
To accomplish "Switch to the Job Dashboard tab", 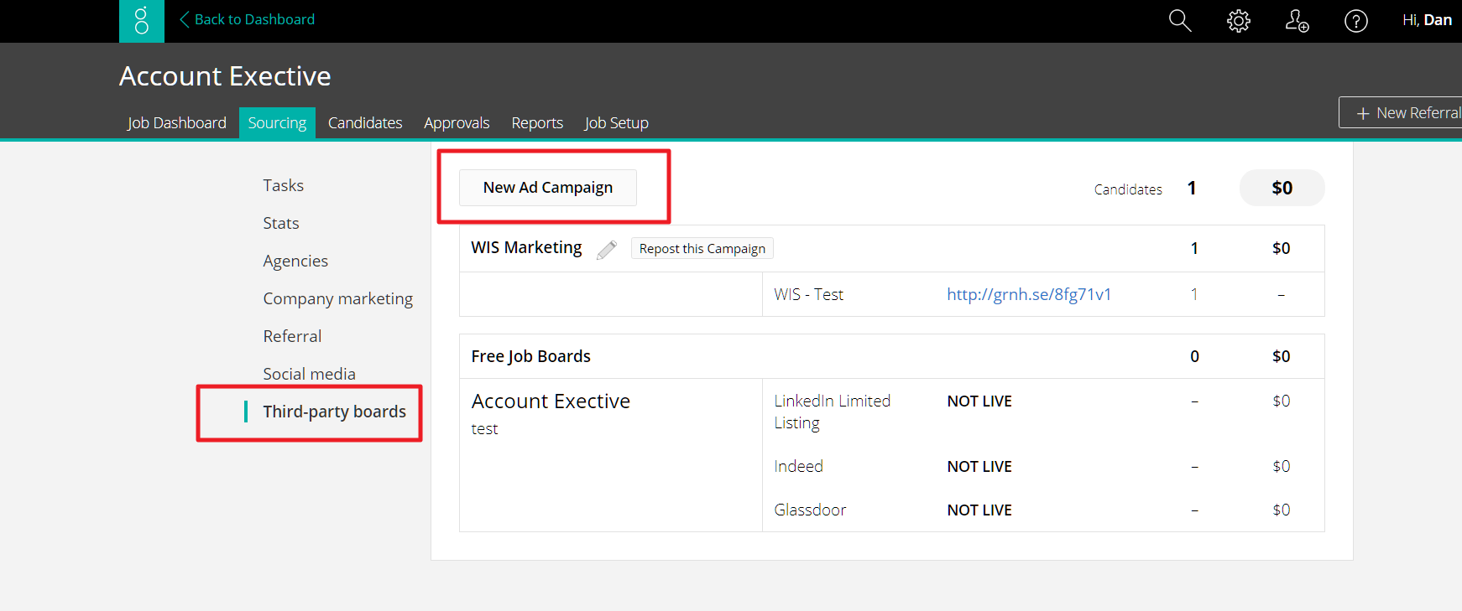I will tap(177, 123).
